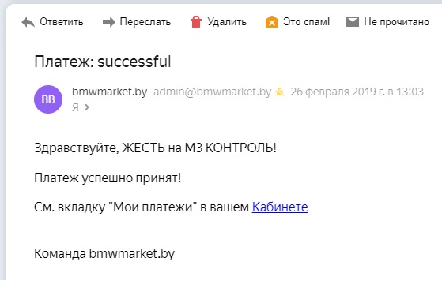Click the red trash bin icon
This screenshot has width=442, height=284.
(195, 22)
